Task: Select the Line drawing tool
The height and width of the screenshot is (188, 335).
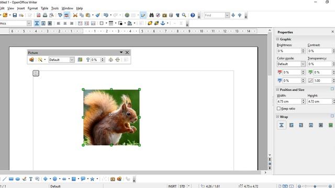Action: 5,179
